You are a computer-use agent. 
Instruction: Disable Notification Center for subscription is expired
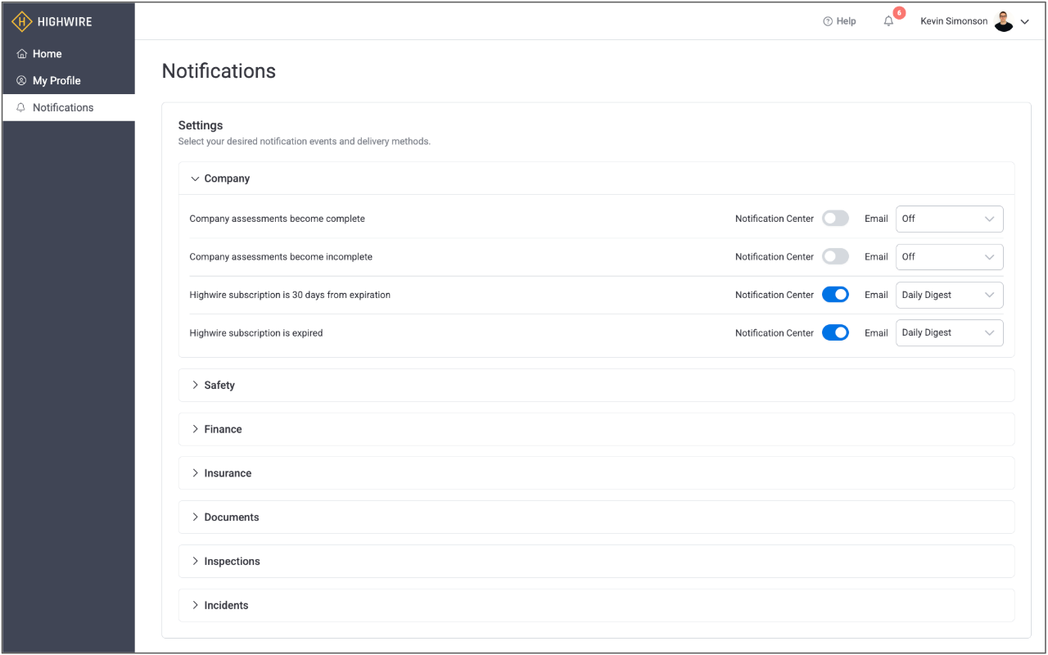tap(835, 333)
